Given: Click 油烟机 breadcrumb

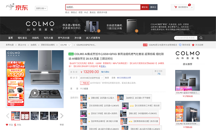Looking at the screenshot, I should [33, 45].
